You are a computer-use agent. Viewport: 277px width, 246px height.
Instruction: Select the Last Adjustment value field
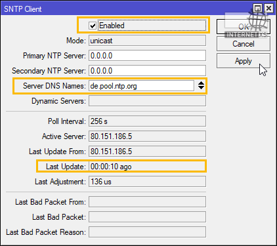147,182
